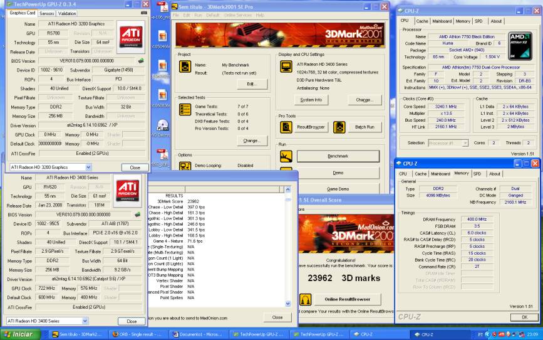Click the DVD shortcut icon on the desktop
The width and height of the screenshot is (543, 340).
click(x=162, y=125)
